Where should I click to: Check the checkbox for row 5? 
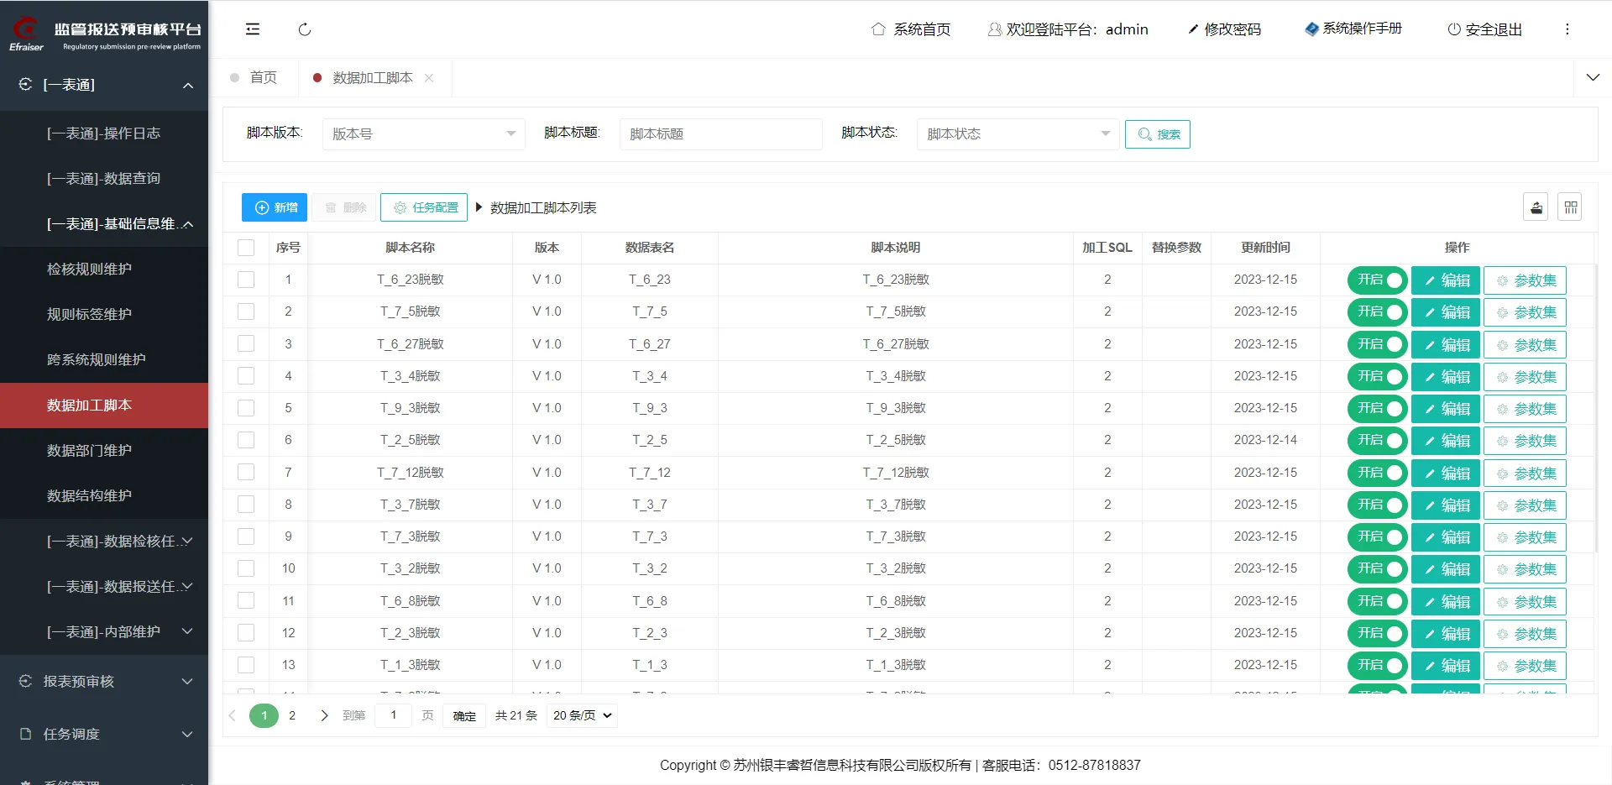tap(246, 408)
